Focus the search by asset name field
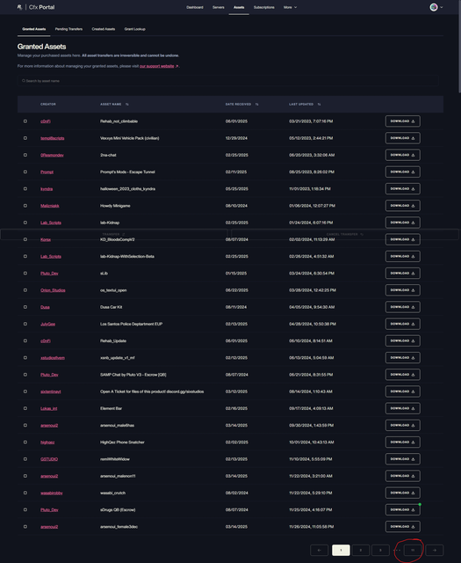This screenshot has width=461, height=563. click(x=227, y=81)
